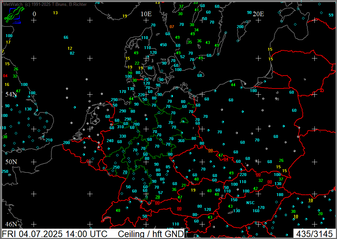Screen dimensions: 337x239
Task: Click the 54N latitude label
Action: tap(11, 94)
